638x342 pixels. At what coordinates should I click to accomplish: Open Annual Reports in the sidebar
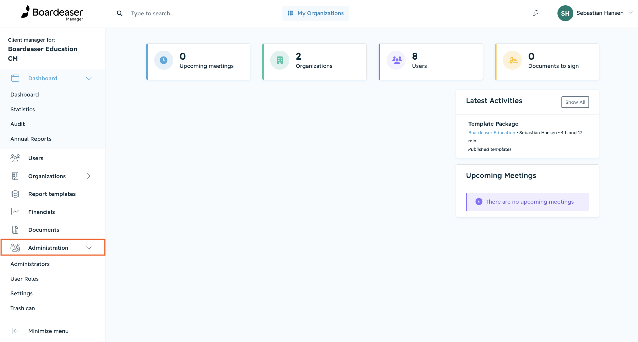point(31,139)
